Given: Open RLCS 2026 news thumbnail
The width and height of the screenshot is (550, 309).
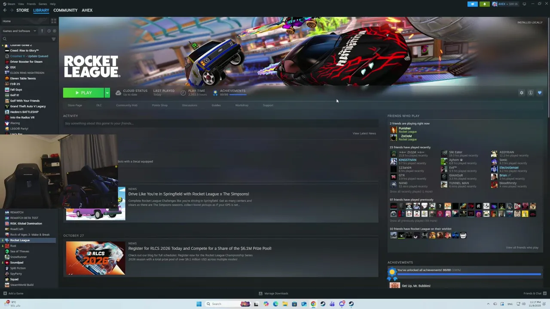Looking at the screenshot, I should [95, 257].
